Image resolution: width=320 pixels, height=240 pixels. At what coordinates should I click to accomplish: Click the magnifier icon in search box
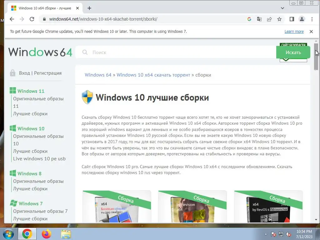(85, 52)
